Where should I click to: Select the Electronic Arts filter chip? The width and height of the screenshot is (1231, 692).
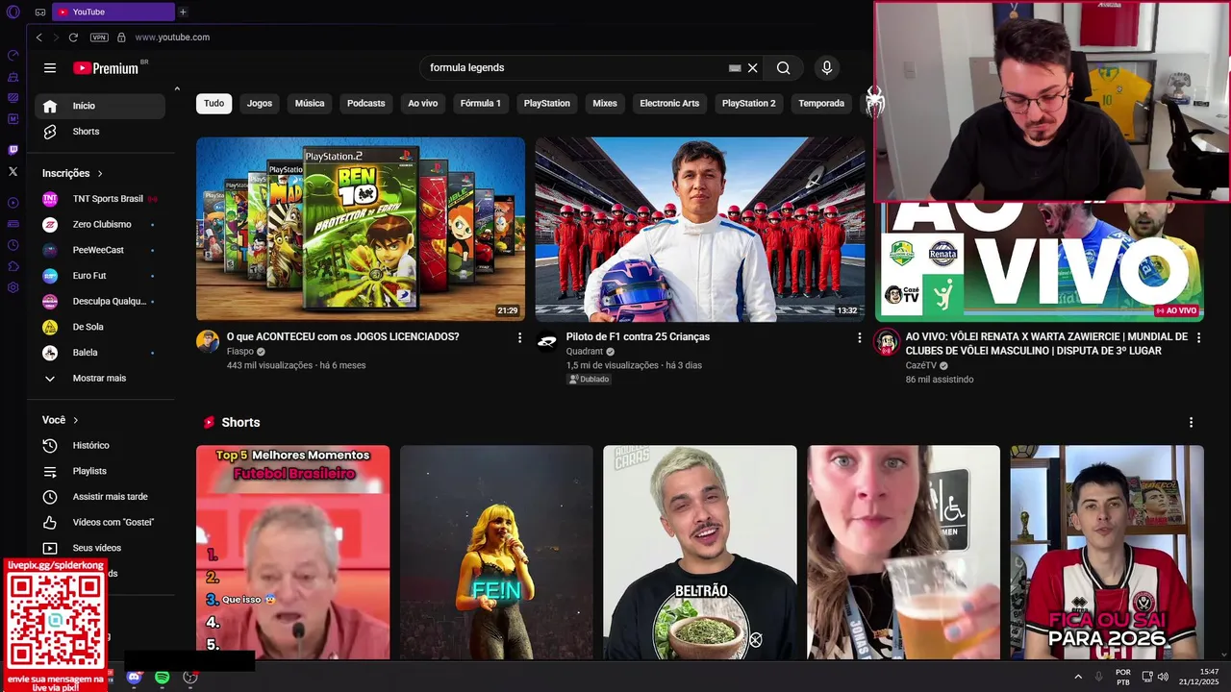669,103
